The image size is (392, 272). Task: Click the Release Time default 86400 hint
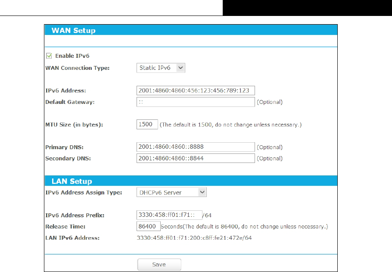pyautogui.click(x=244, y=226)
